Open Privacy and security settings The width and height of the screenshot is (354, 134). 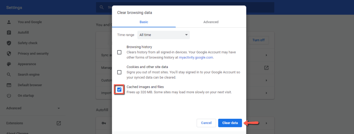[x=33, y=54]
